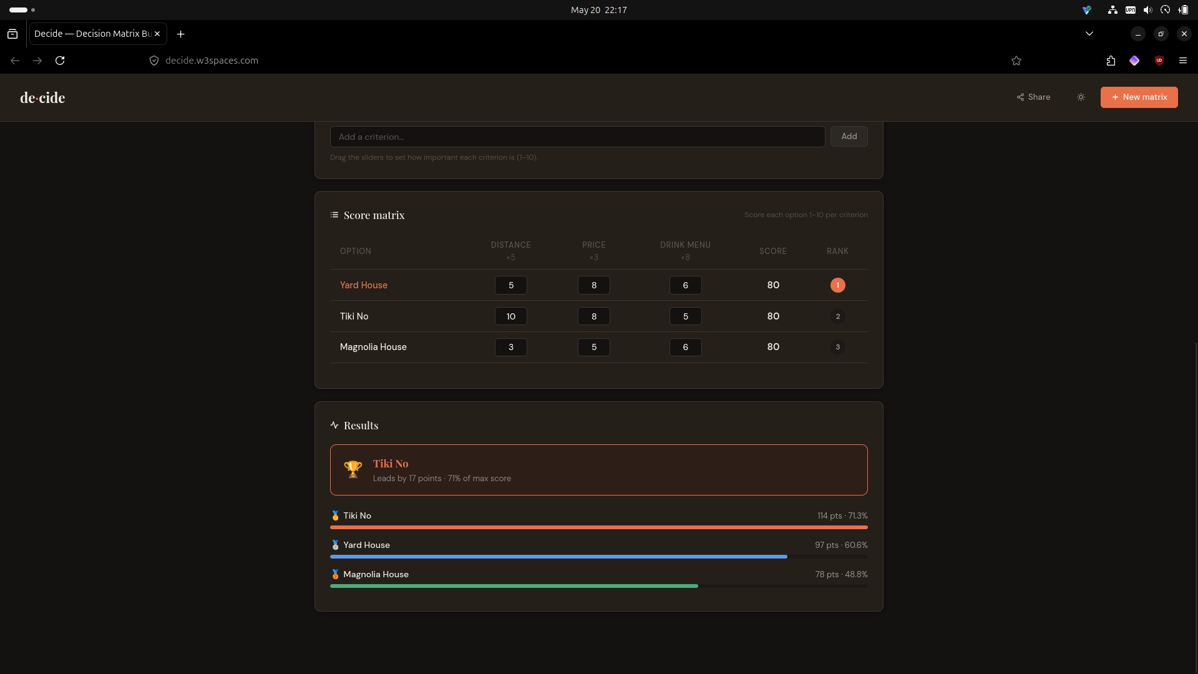Viewport: 1198px width, 674px height.
Task: Click the silver medal beside Yard House
Action: point(335,545)
